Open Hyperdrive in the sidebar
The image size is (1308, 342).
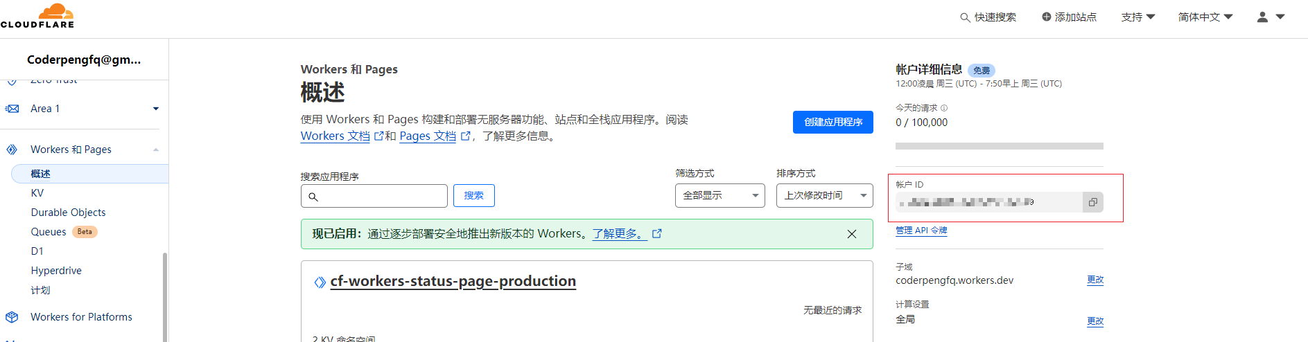[x=56, y=271]
